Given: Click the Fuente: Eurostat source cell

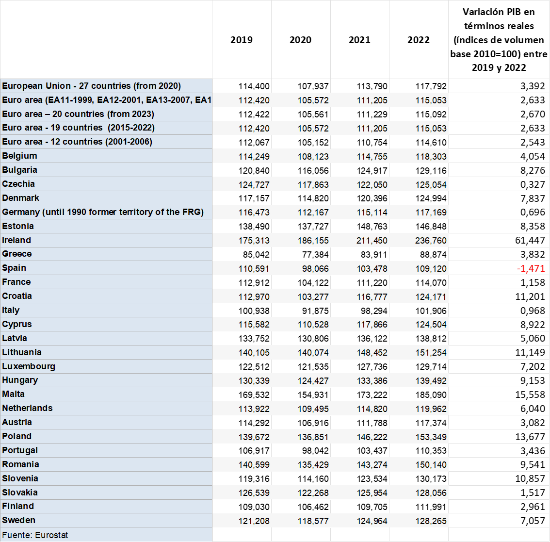Looking at the screenshot, I should (x=106, y=535).
